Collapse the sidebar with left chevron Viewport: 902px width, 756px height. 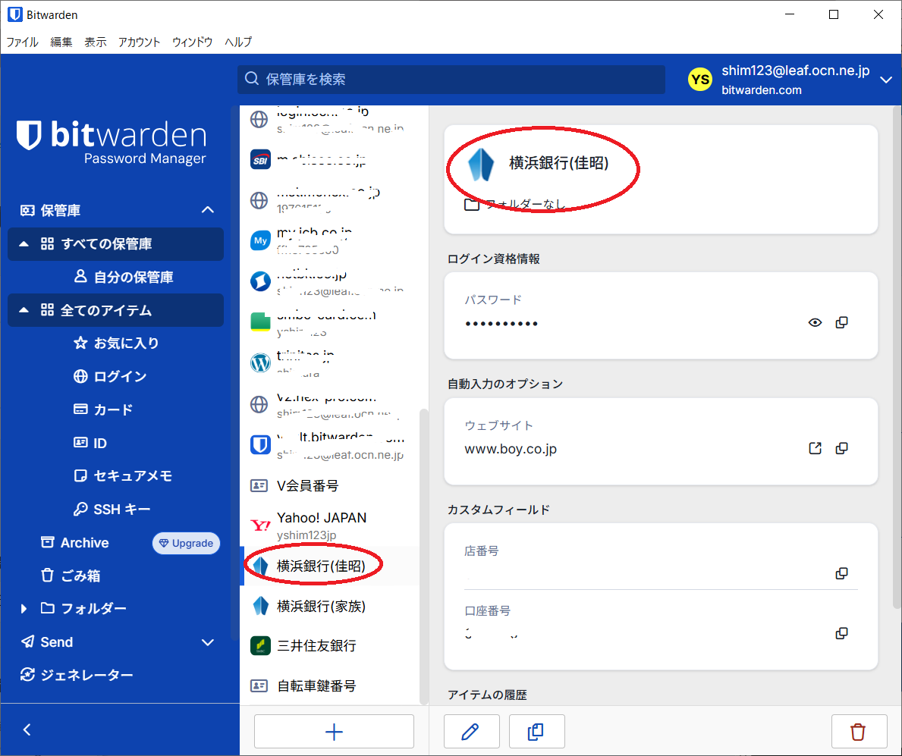(27, 729)
